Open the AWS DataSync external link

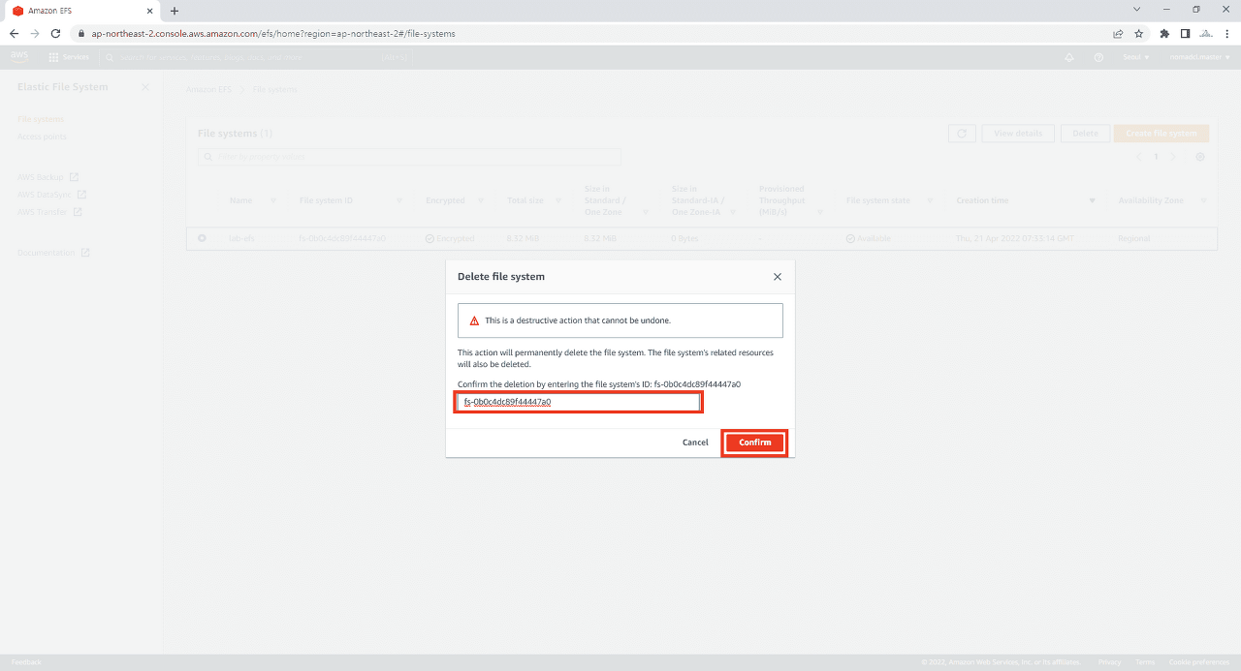[51, 195]
